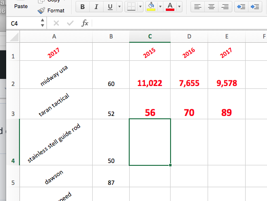267x201 pixels.
Task: Click column E header cell 2017
Action: tap(227, 52)
